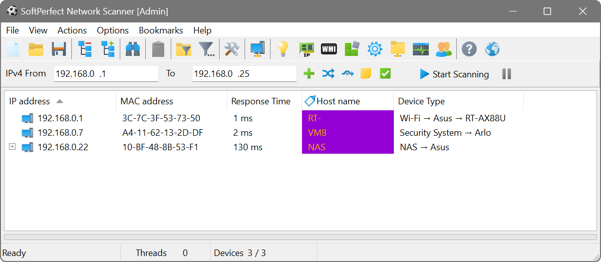Sort by the MAC address column header
The image size is (601, 262).
[x=171, y=101]
